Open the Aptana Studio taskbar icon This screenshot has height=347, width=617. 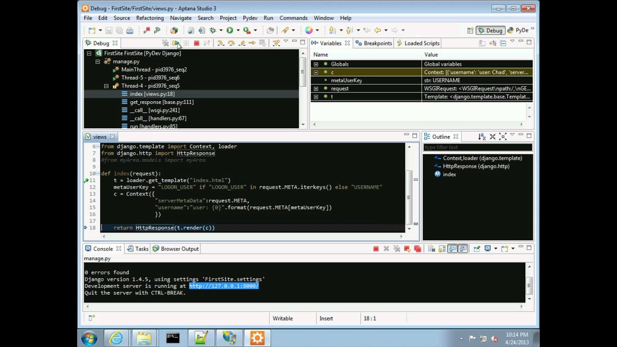click(x=257, y=338)
